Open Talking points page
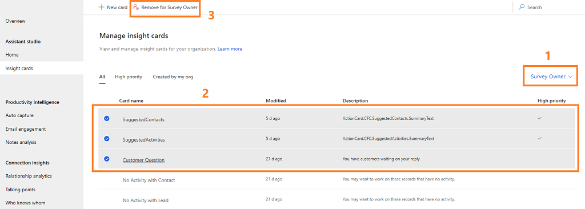 point(20,190)
